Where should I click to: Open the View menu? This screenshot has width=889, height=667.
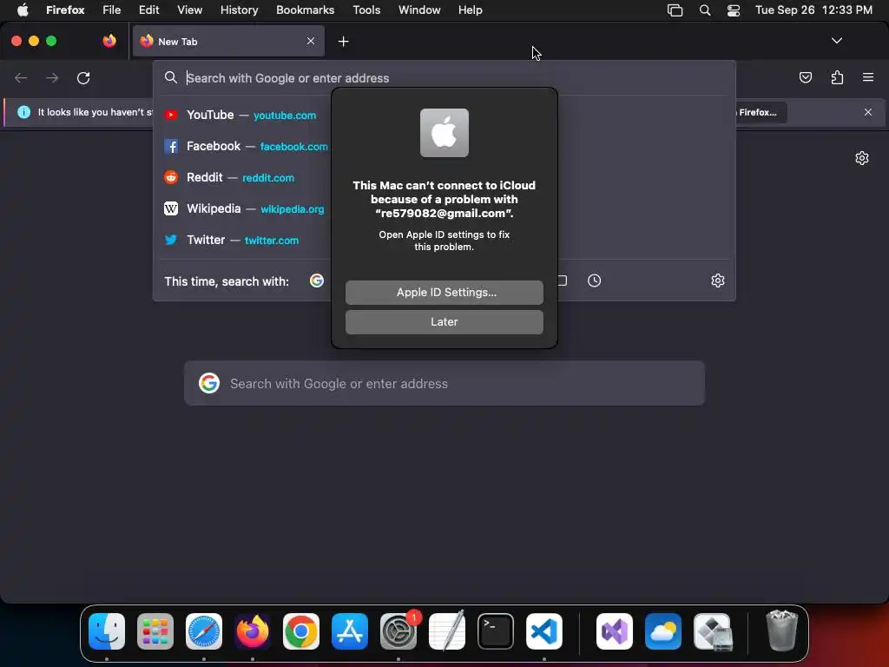coord(190,10)
